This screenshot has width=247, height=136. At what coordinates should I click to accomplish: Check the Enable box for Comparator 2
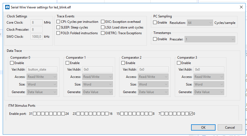(123, 63)
